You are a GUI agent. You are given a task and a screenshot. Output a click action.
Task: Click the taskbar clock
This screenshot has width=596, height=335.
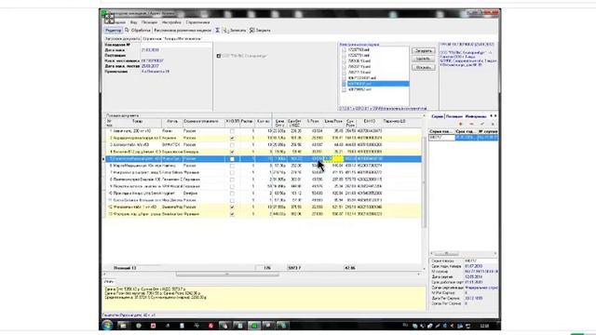click(x=484, y=326)
